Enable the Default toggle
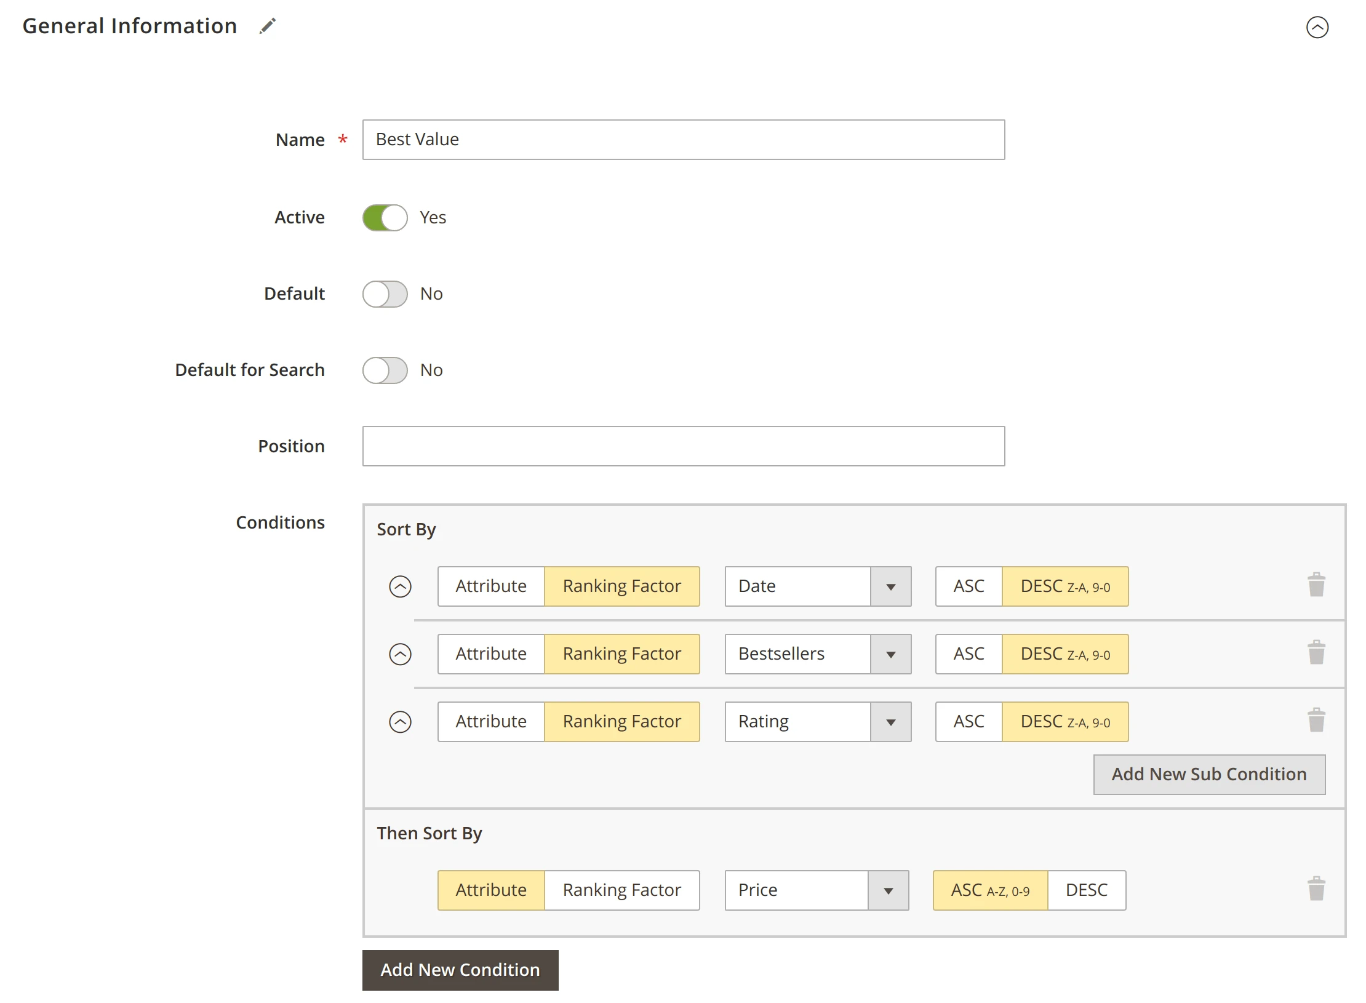Image resolution: width=1366 pixels, height=1003 pixels. (385, 294)
